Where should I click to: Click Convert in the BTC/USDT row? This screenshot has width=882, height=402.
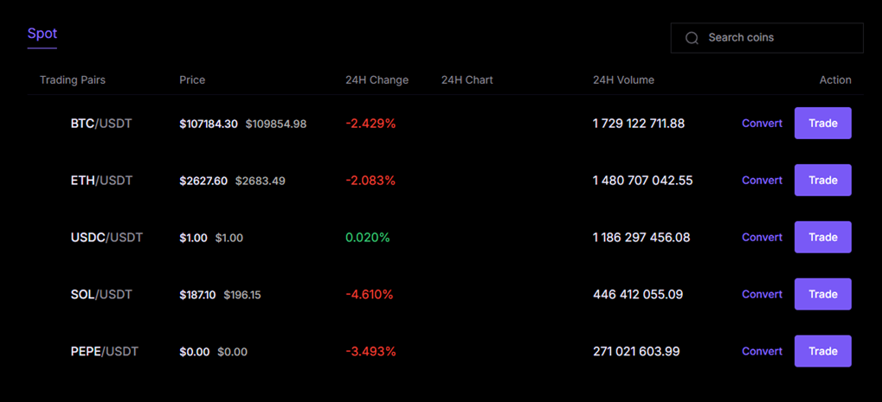(762, 123)
